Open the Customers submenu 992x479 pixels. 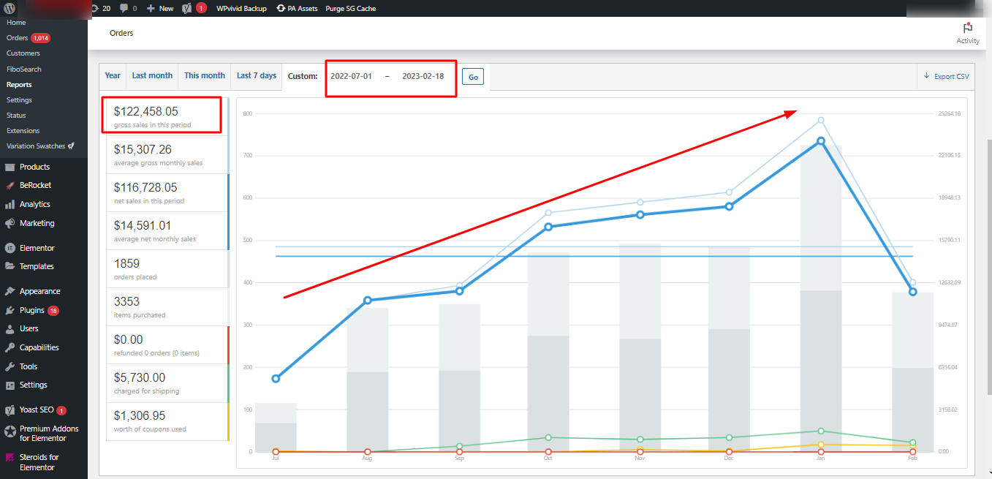point(23,53)
